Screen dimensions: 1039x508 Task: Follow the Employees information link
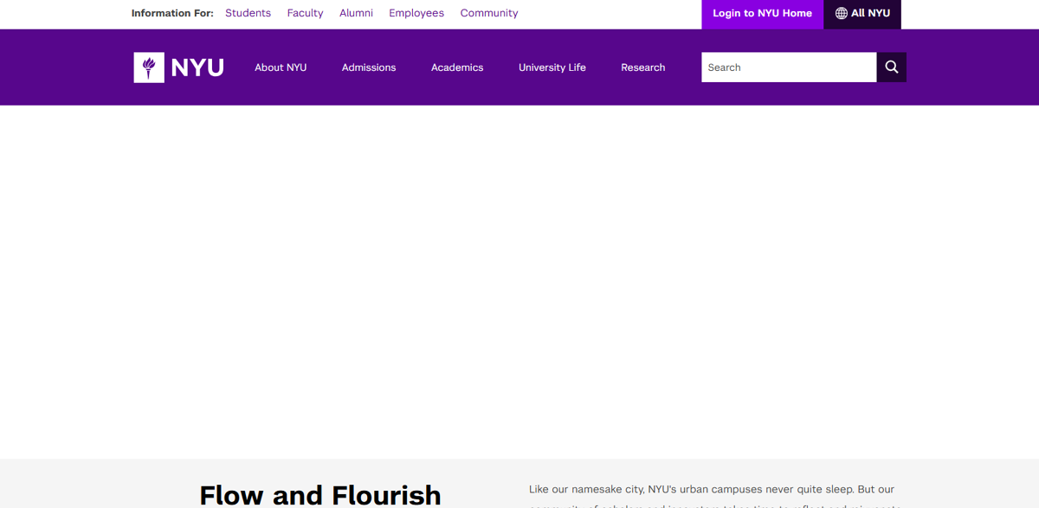click(416, 12)
